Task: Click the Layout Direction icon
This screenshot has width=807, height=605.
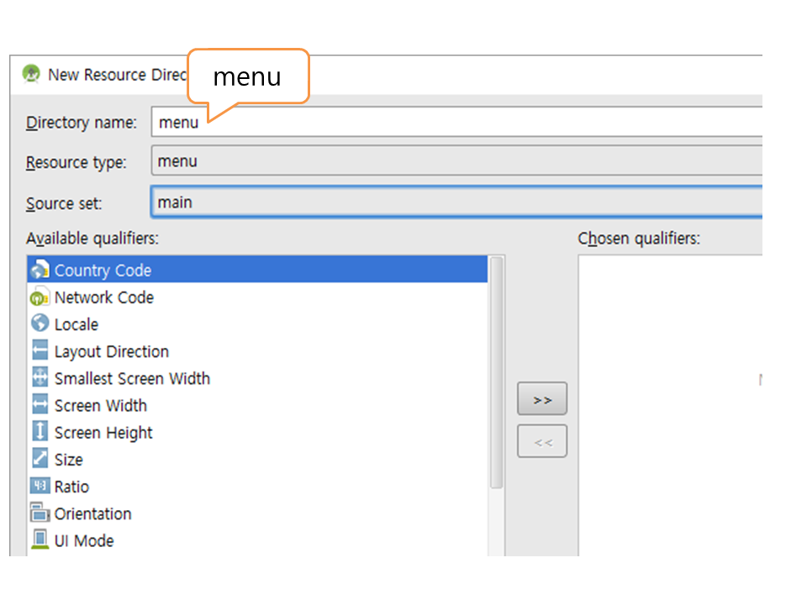Action: pyautogui.click(x=40, y=350)
